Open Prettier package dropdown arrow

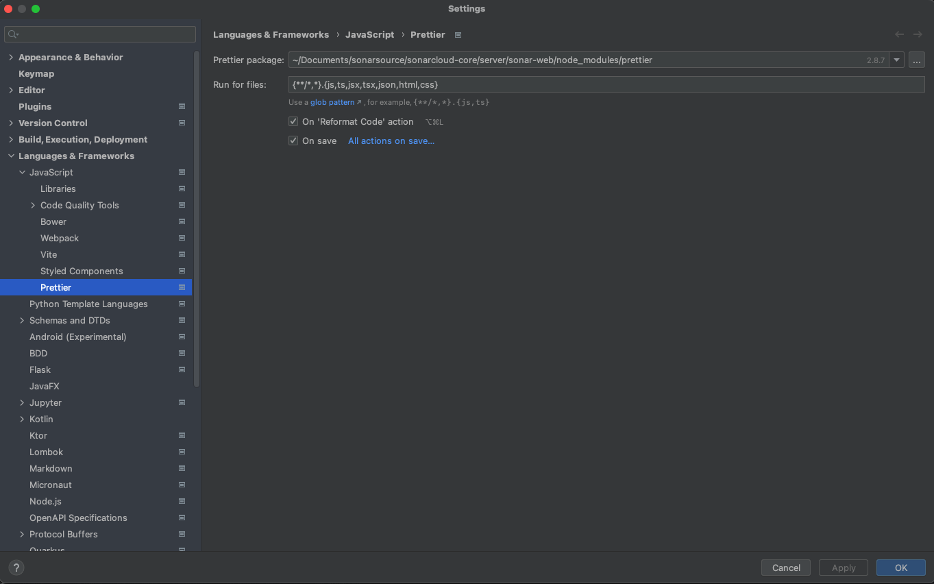(897, 60)
